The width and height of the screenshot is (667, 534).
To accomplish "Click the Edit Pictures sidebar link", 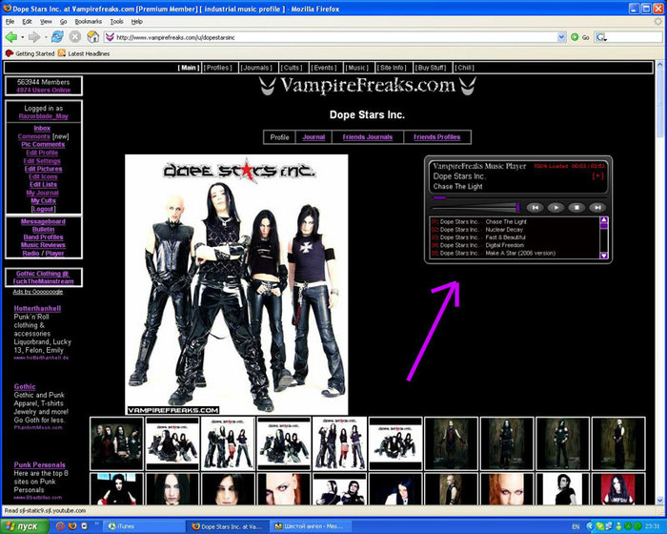I will pyautogui.click(x=44, y=169).
